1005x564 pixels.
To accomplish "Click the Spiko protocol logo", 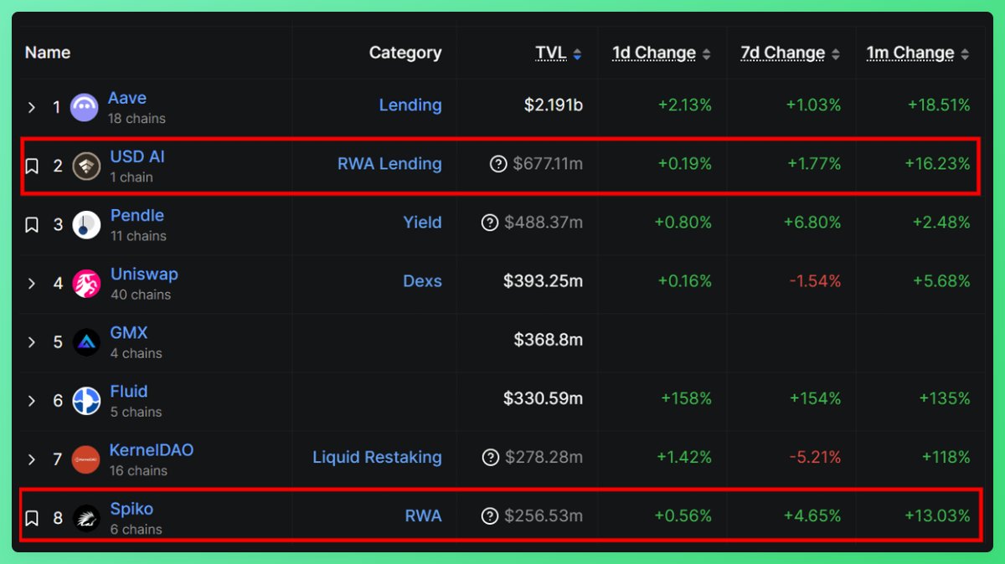I will pyautogui.click(x=84, y=516).
